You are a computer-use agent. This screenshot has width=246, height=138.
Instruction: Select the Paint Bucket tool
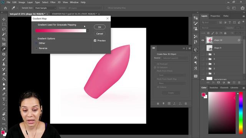tap(4, 79)
